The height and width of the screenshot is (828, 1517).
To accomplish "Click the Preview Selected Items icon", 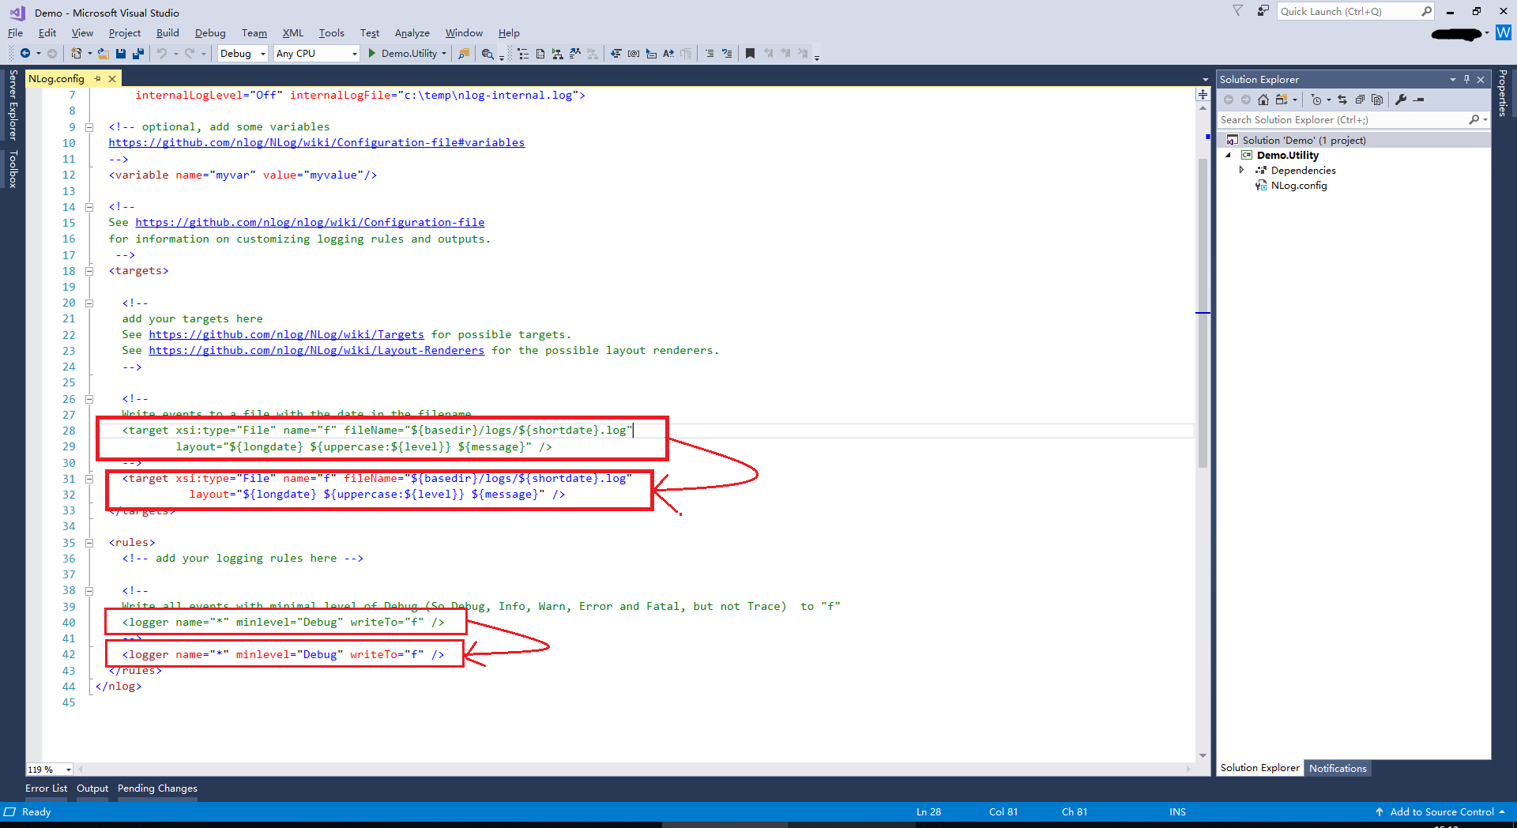I will click(1419, 100).
